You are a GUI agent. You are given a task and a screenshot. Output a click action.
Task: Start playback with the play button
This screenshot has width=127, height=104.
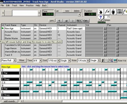(73, 21)
